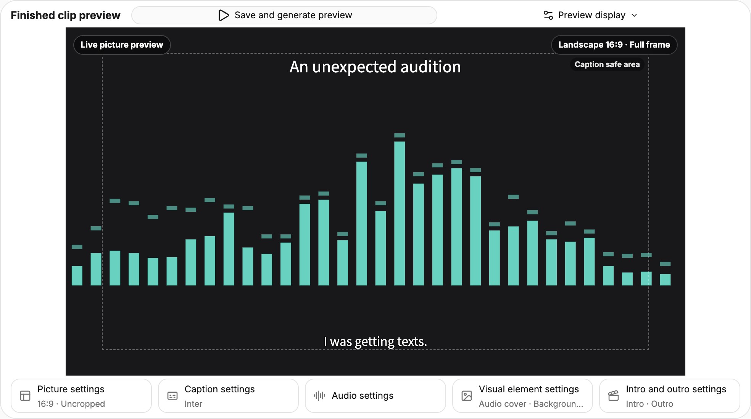The height and width of the screenshot is (419, 751).
Task: Click the Caption settings subtitle icon
Action: tap(172, 396)
